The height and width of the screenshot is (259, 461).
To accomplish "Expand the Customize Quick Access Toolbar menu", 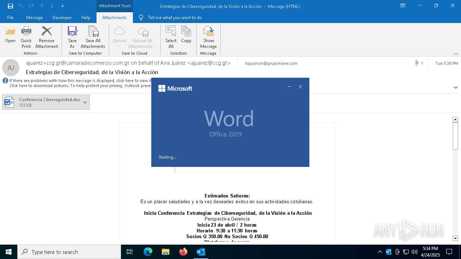I will 62,6.
